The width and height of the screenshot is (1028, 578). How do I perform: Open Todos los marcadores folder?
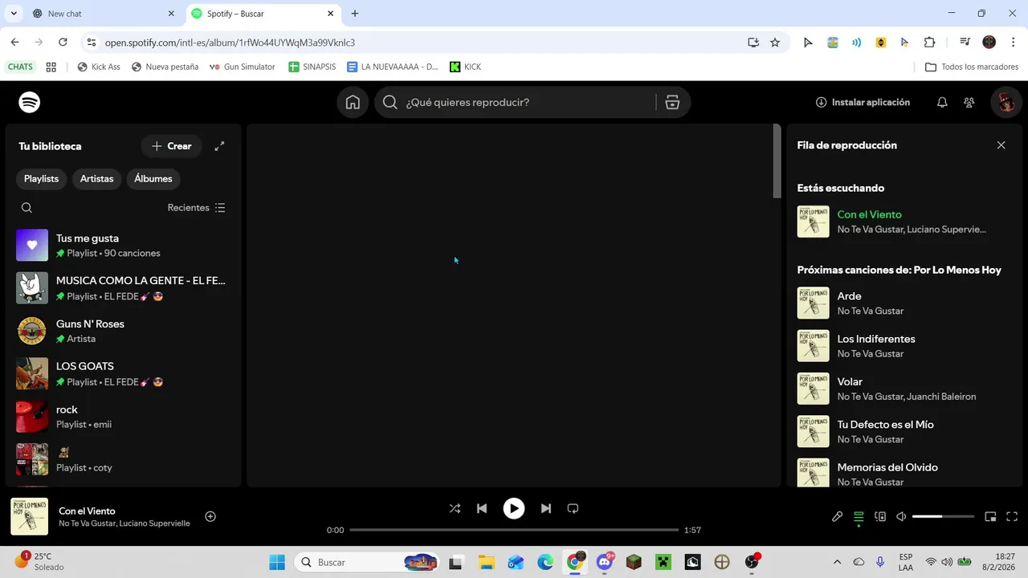pyautogui.click(x=972, y=67)
